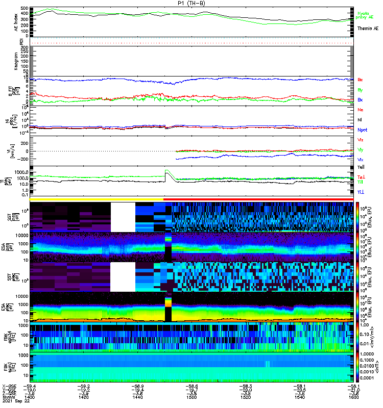Select the green Kyoto proxy AE legend label
The height and width of the screenshot is (408, 383).
click(365, 15)
